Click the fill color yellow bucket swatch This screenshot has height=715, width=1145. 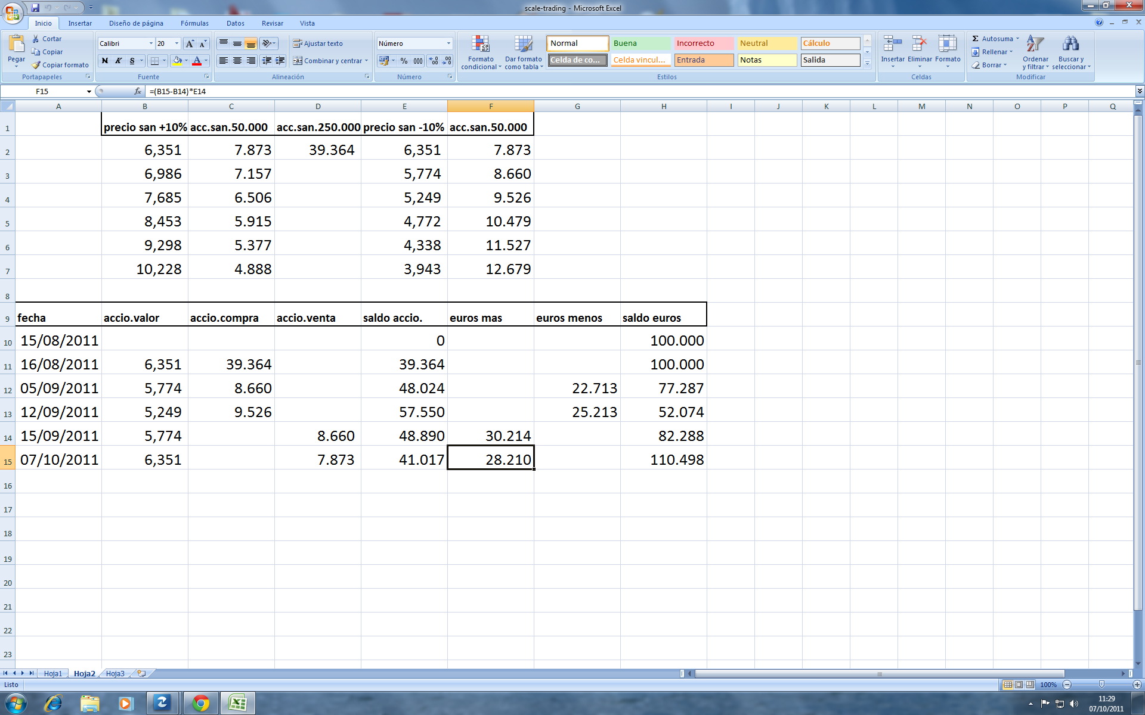point(177,61)
